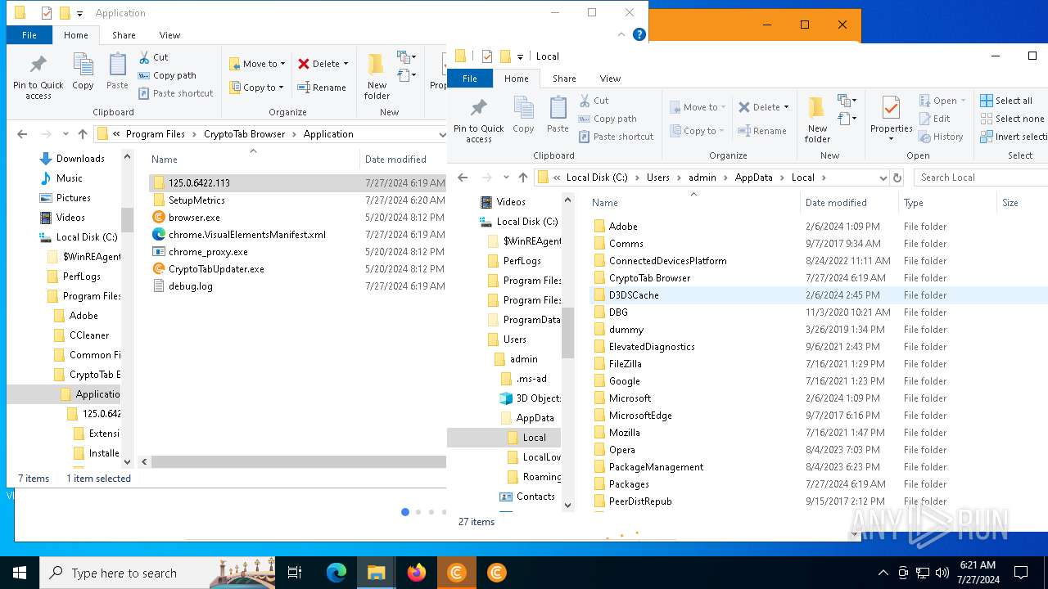Screen dimensions: 1048x589
Task: Open Microsoft Edge from the taskbar
Action: point(337,573)
